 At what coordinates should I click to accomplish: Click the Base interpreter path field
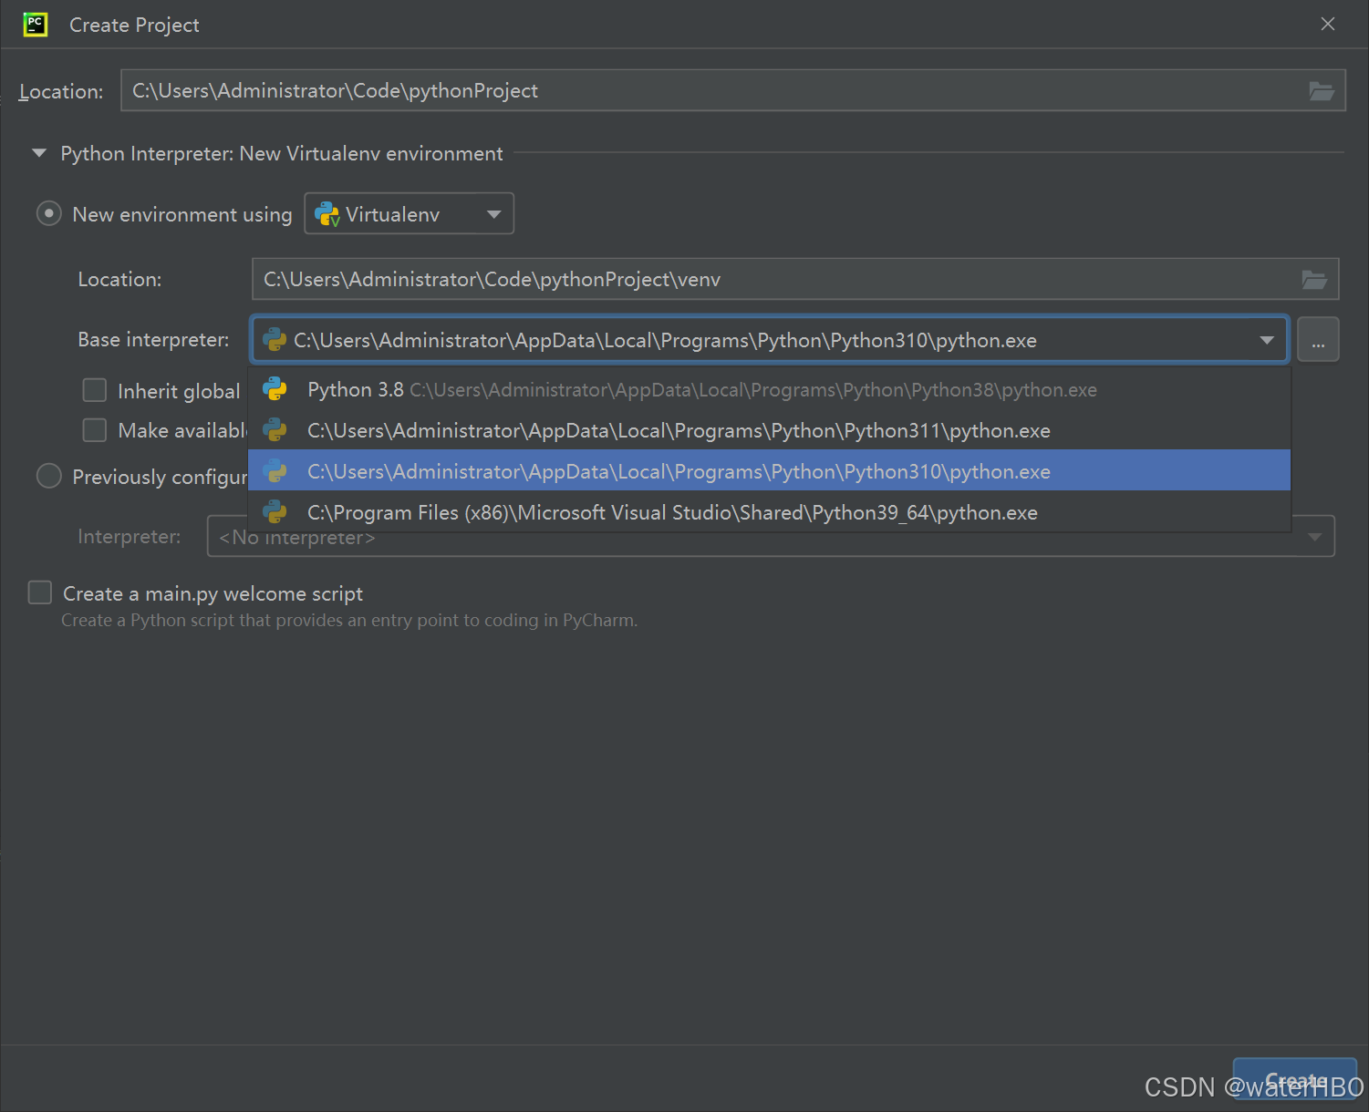(x=771, y=340)
